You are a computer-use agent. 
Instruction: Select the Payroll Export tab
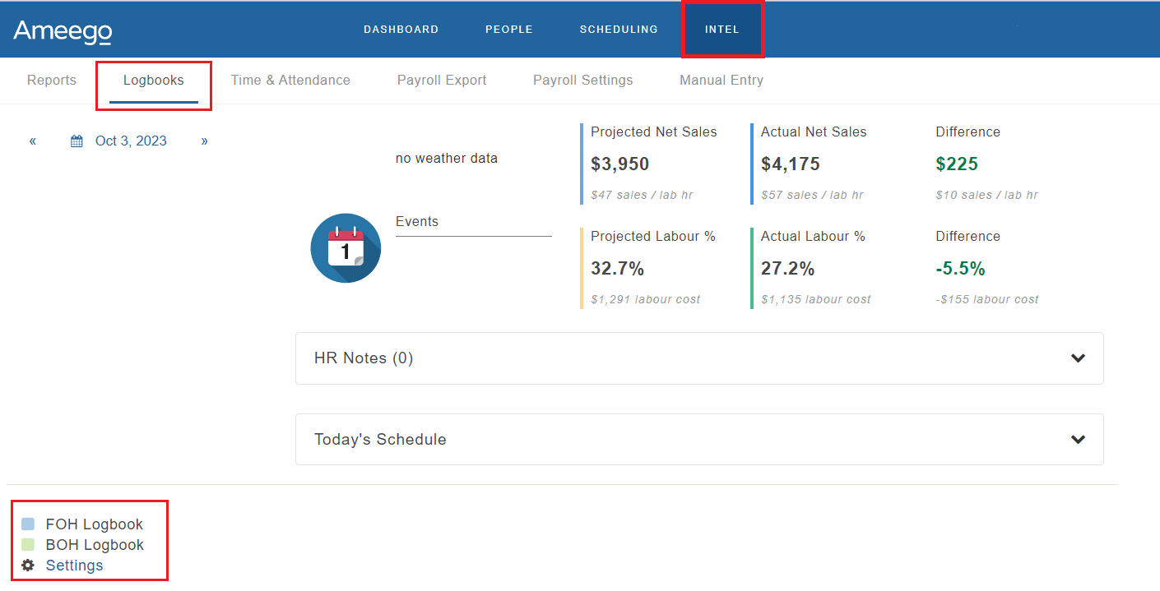pyautogui.click(x=441, y=80)
